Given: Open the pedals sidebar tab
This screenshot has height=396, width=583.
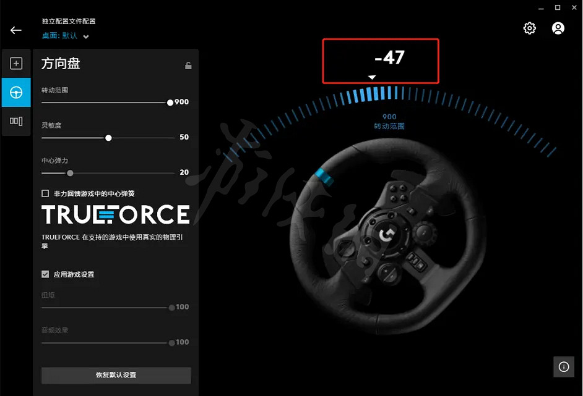Looking at the screenshot, I should click(16, 121).
